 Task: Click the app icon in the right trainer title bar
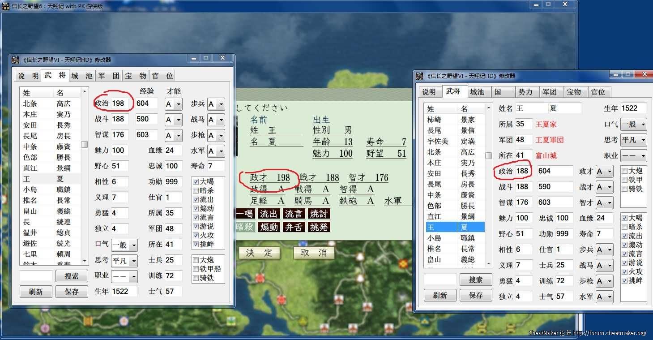click(x=419, y=76)
